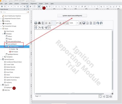122x104 pixels.
Task: Toggle the presentation mode monitor icon
Action: point(84,23)
